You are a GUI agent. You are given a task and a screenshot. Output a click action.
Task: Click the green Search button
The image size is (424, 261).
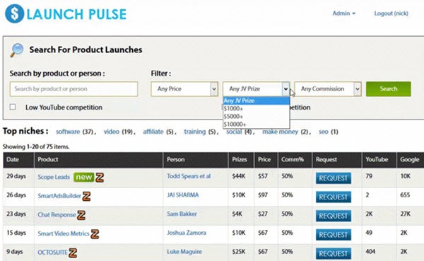tap(388, 89)
